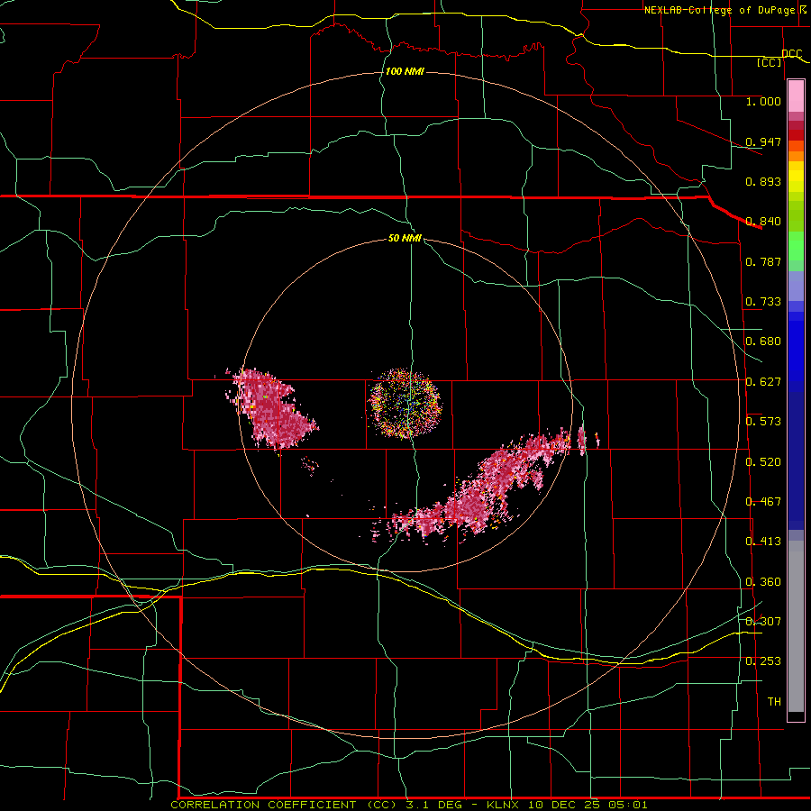Click the 50 NMI range ring label
The height and width of the screenshot is (811, 811).
click(405, 238)
